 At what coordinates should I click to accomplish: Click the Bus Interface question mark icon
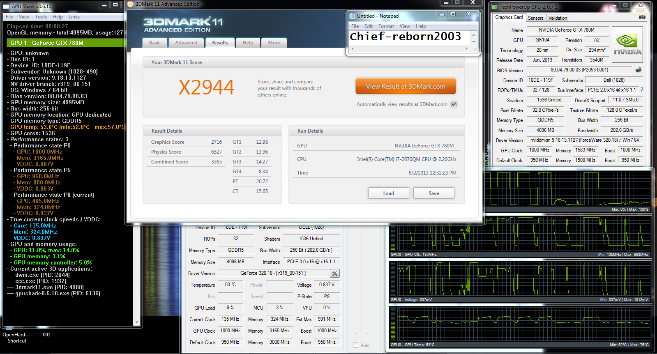point(641,90)
